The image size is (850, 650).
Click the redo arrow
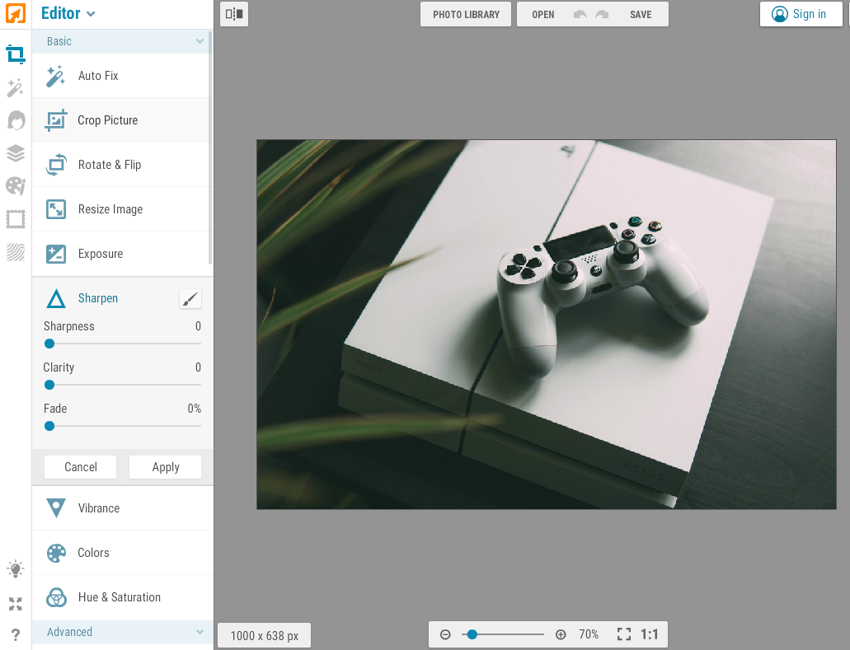coord(603,15)
